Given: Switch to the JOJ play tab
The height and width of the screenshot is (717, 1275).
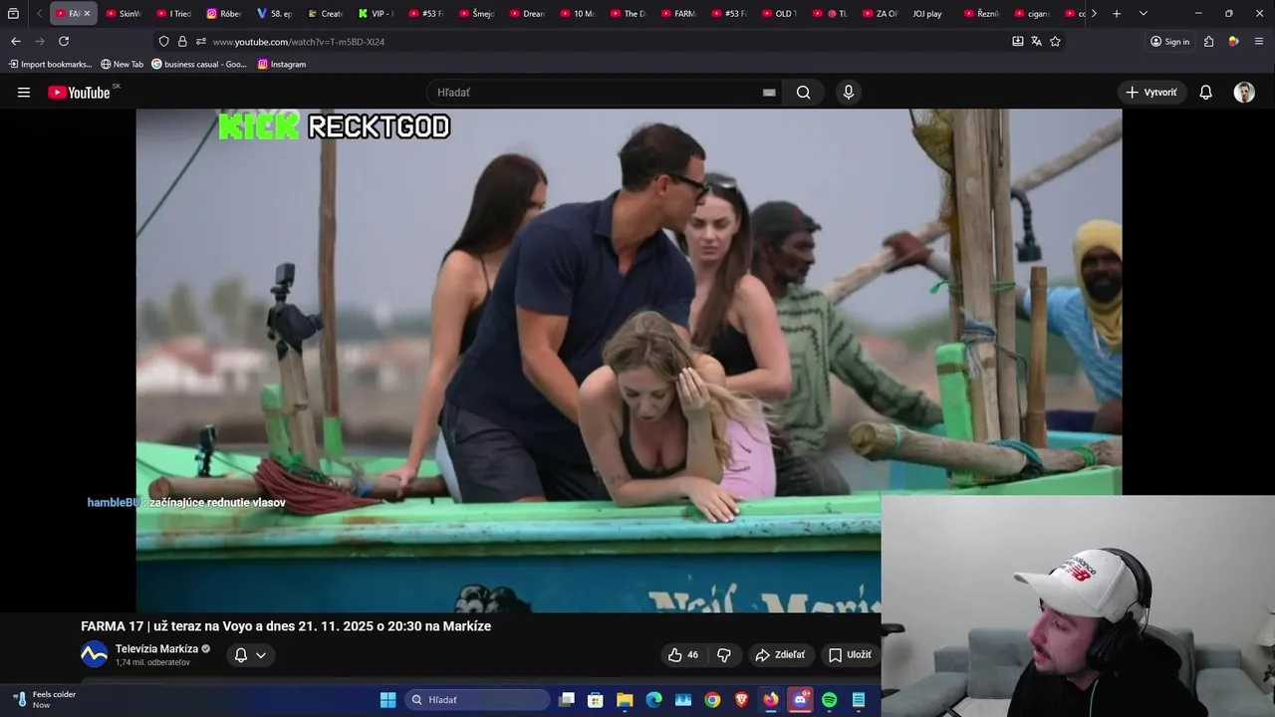Looking at the screenshot, I should pos(927,14).
